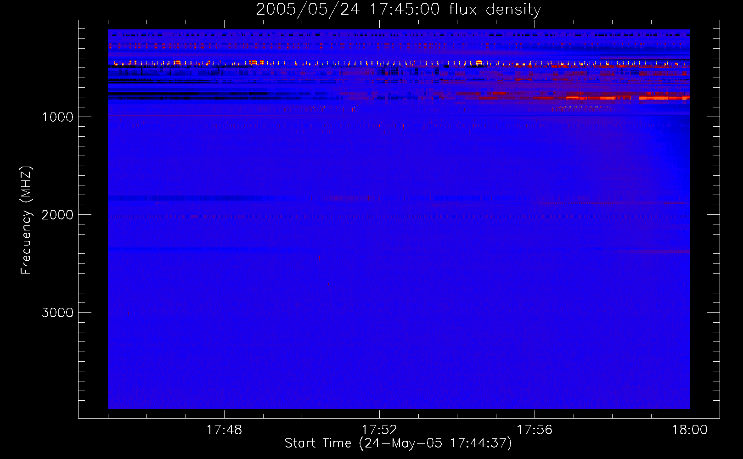
Task: Click the "Start Time (24-May-05 17:44:37)" label
Action: [398, 443]
